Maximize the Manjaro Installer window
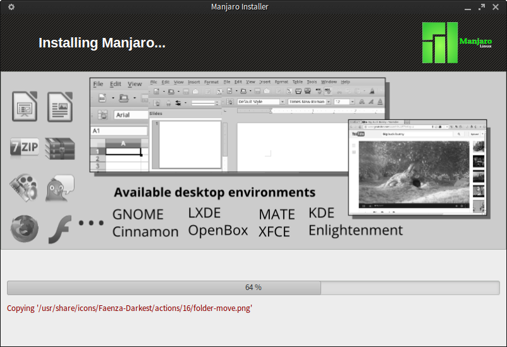 [482, 7]
